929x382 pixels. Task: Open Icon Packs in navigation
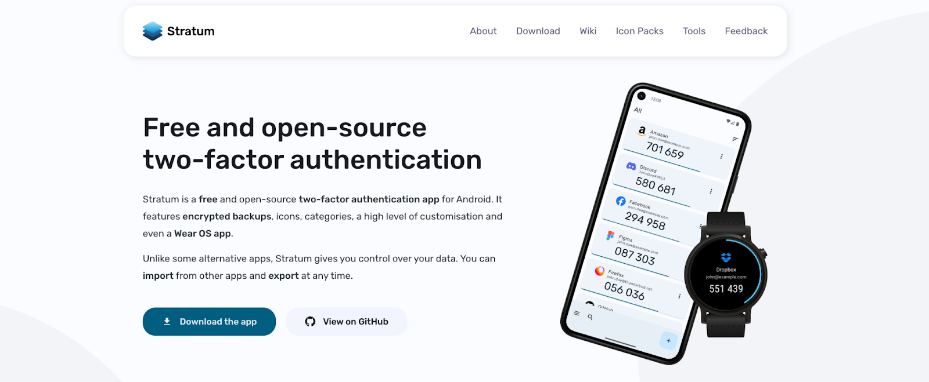(640, 31)
